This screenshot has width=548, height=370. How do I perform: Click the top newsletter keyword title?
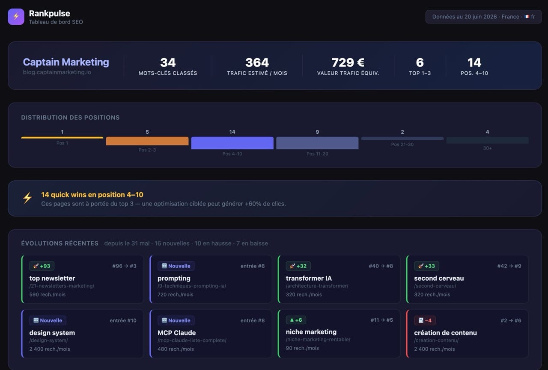(x=52, y=278)
